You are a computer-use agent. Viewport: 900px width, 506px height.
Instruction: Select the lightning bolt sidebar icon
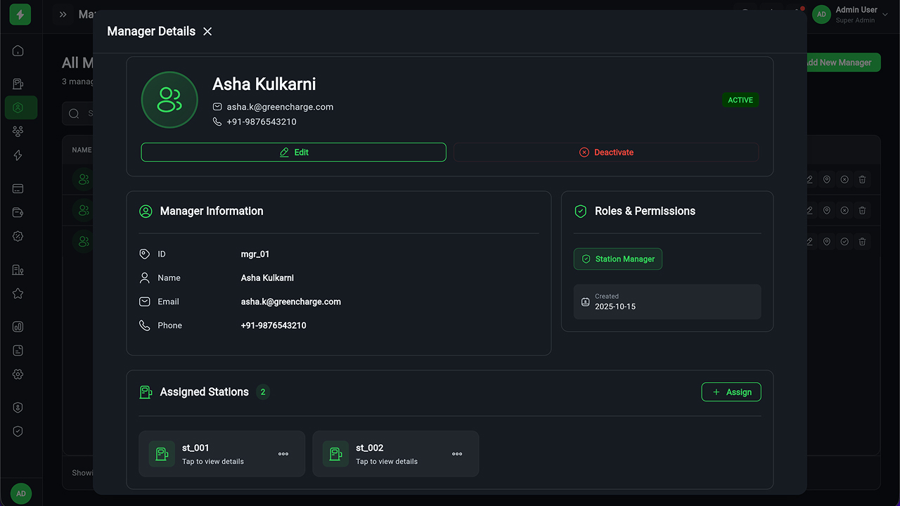[18, 155]
